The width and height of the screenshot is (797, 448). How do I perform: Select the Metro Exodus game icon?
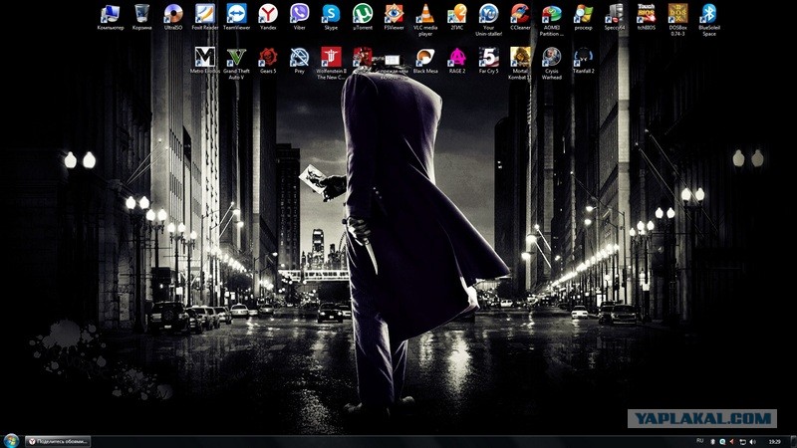205,61
